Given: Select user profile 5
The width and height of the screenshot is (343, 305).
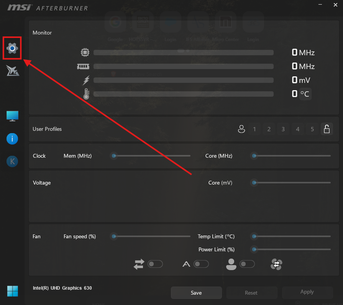Looking at the screenshot, I should [x=312, y=129].
